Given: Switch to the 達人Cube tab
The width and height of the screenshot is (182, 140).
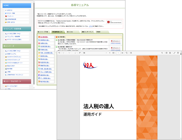Looking at the screenshot, I should [70, 32].
